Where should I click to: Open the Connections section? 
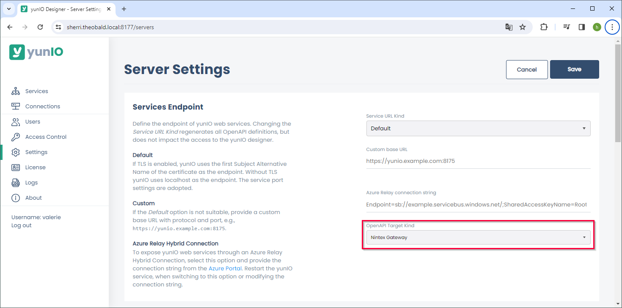(42, 106)
